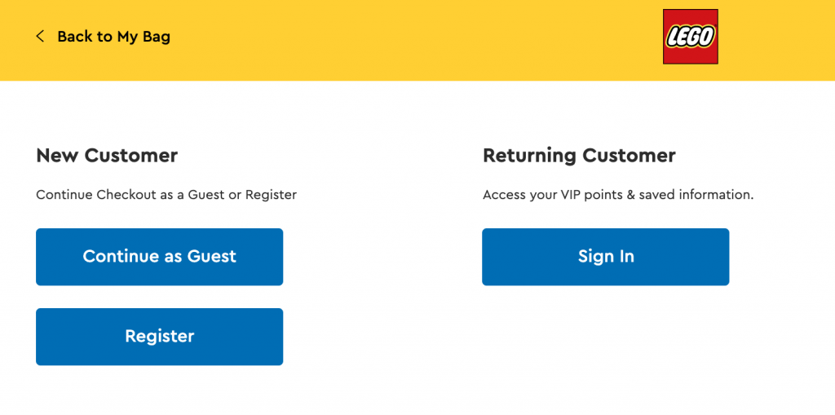Viewport: 835px width, 415px height.
Task: Select the blue Register button
Action: pyautogui.click(x=159, y=337)
